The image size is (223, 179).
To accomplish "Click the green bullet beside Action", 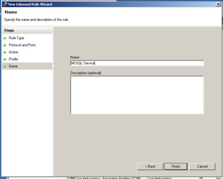I will 5,52.
